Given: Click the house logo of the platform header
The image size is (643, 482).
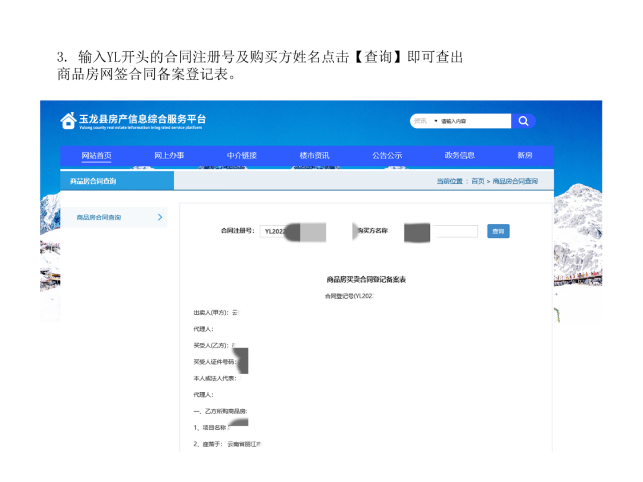Looking at the screenshot, I should coord(67,120).
